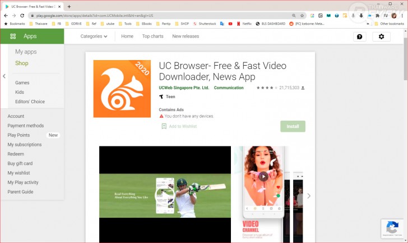Open the Pantip bookmark folder
This screenshot has height=243, width=408.
point(164,24)
